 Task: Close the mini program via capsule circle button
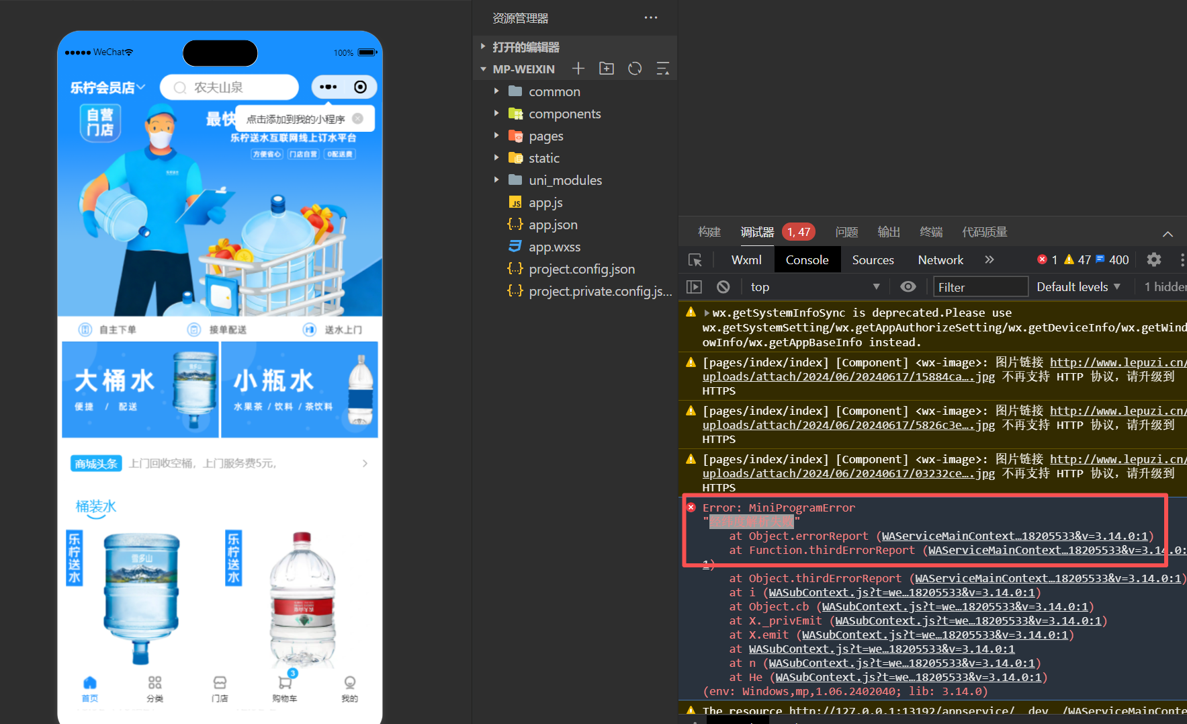pos(361,87)
